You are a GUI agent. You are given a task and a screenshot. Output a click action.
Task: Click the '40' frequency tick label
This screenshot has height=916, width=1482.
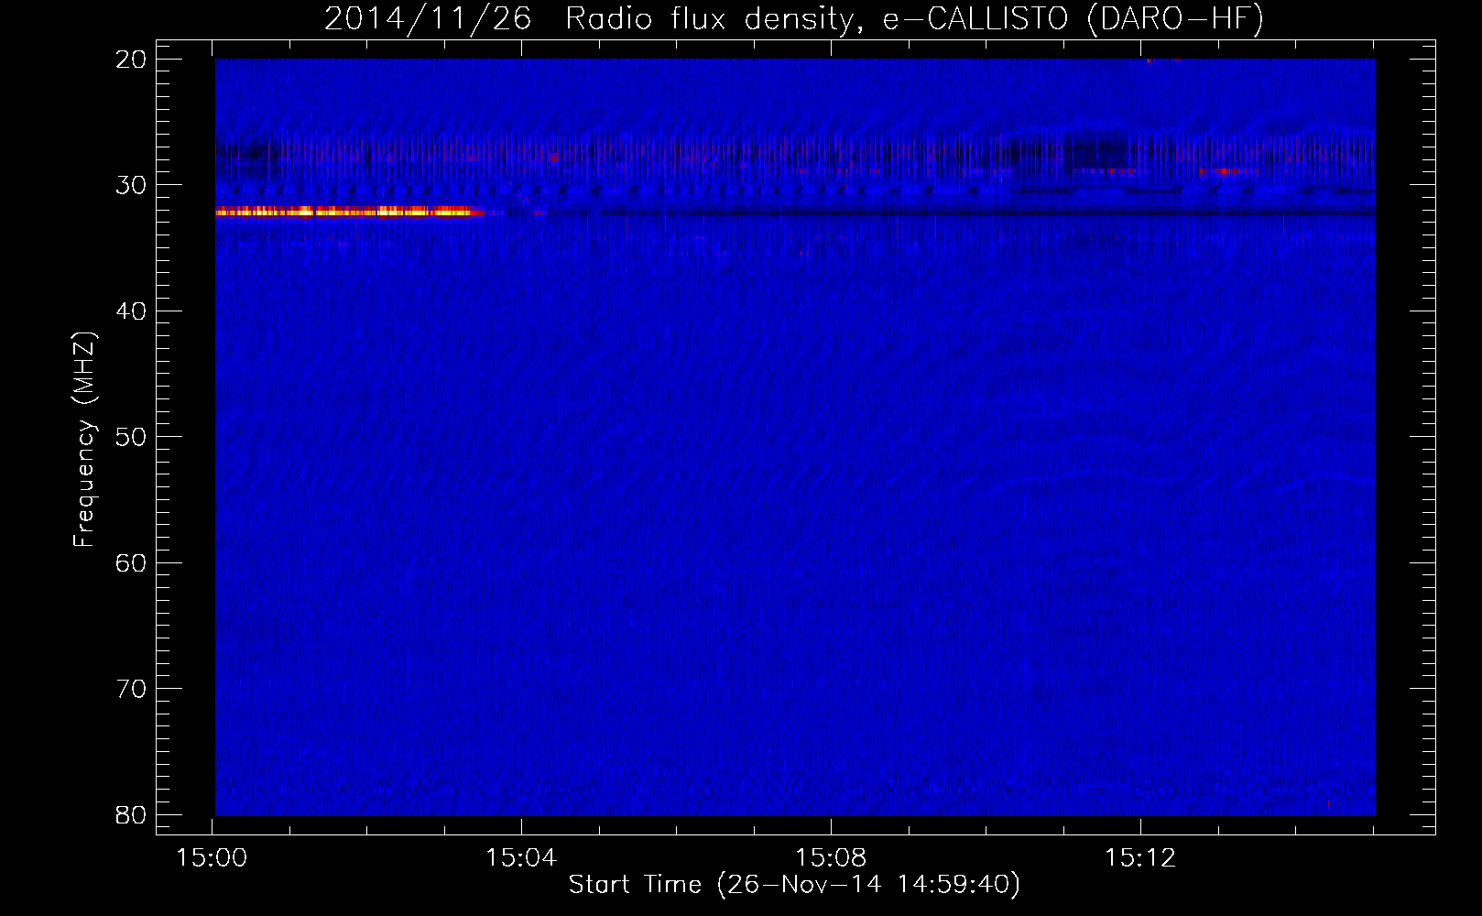tap(131, 311)
